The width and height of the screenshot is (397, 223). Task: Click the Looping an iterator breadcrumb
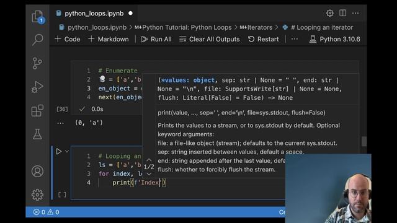tap(318, 27)
